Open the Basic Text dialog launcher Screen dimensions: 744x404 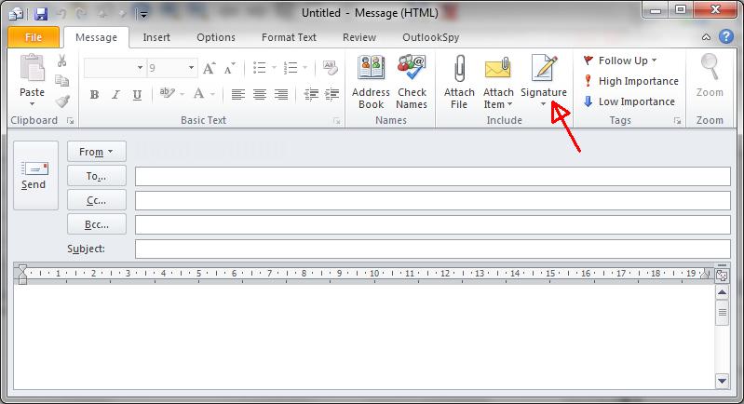[337, 121]
